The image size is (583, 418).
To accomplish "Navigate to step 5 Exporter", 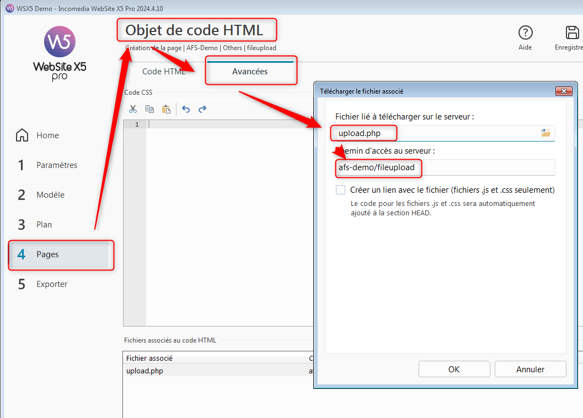I will click(x=52, y=284).
